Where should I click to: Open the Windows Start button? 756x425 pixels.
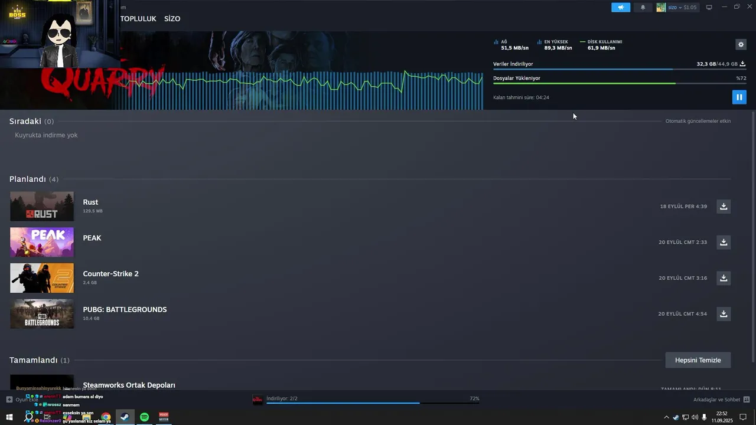tap(9, 417)
